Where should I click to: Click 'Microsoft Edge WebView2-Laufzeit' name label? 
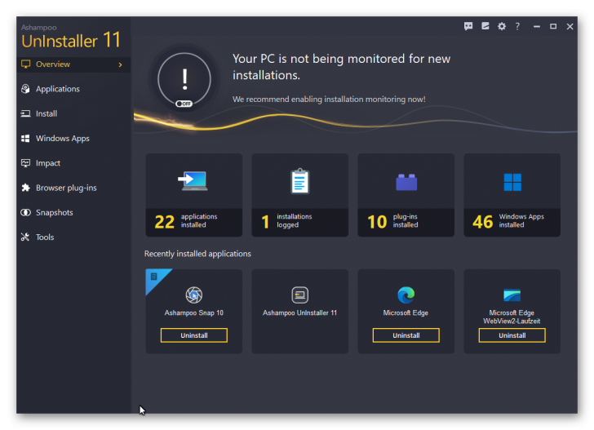click(512, 317)
